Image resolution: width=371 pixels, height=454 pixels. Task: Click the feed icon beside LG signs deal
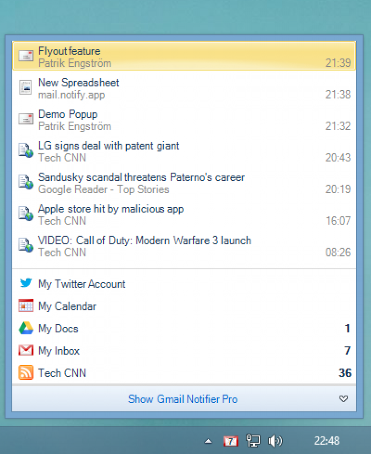click(26, 151)
